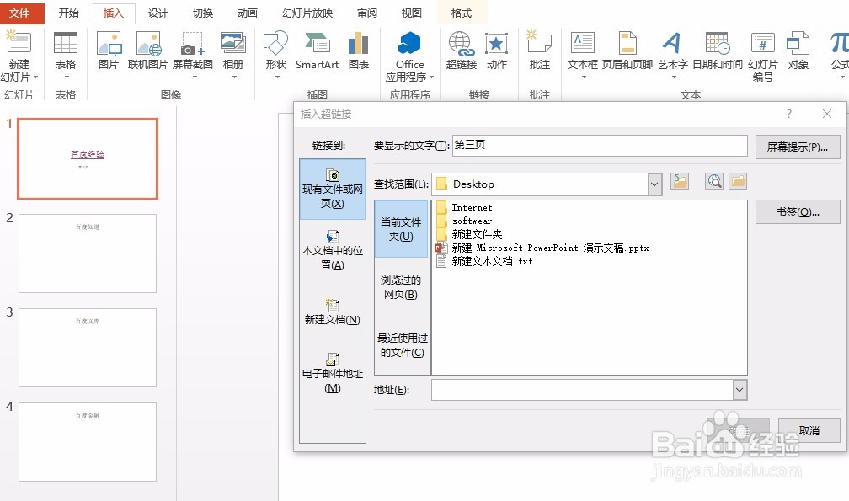Switch to the Slide Show (幻灯片放映) tab

click(x=307, y=13)
